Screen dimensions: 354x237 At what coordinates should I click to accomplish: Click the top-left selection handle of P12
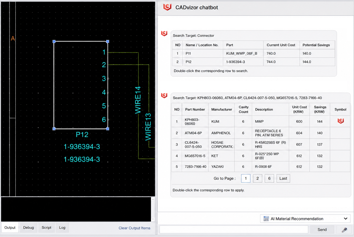tap(54, 41)
